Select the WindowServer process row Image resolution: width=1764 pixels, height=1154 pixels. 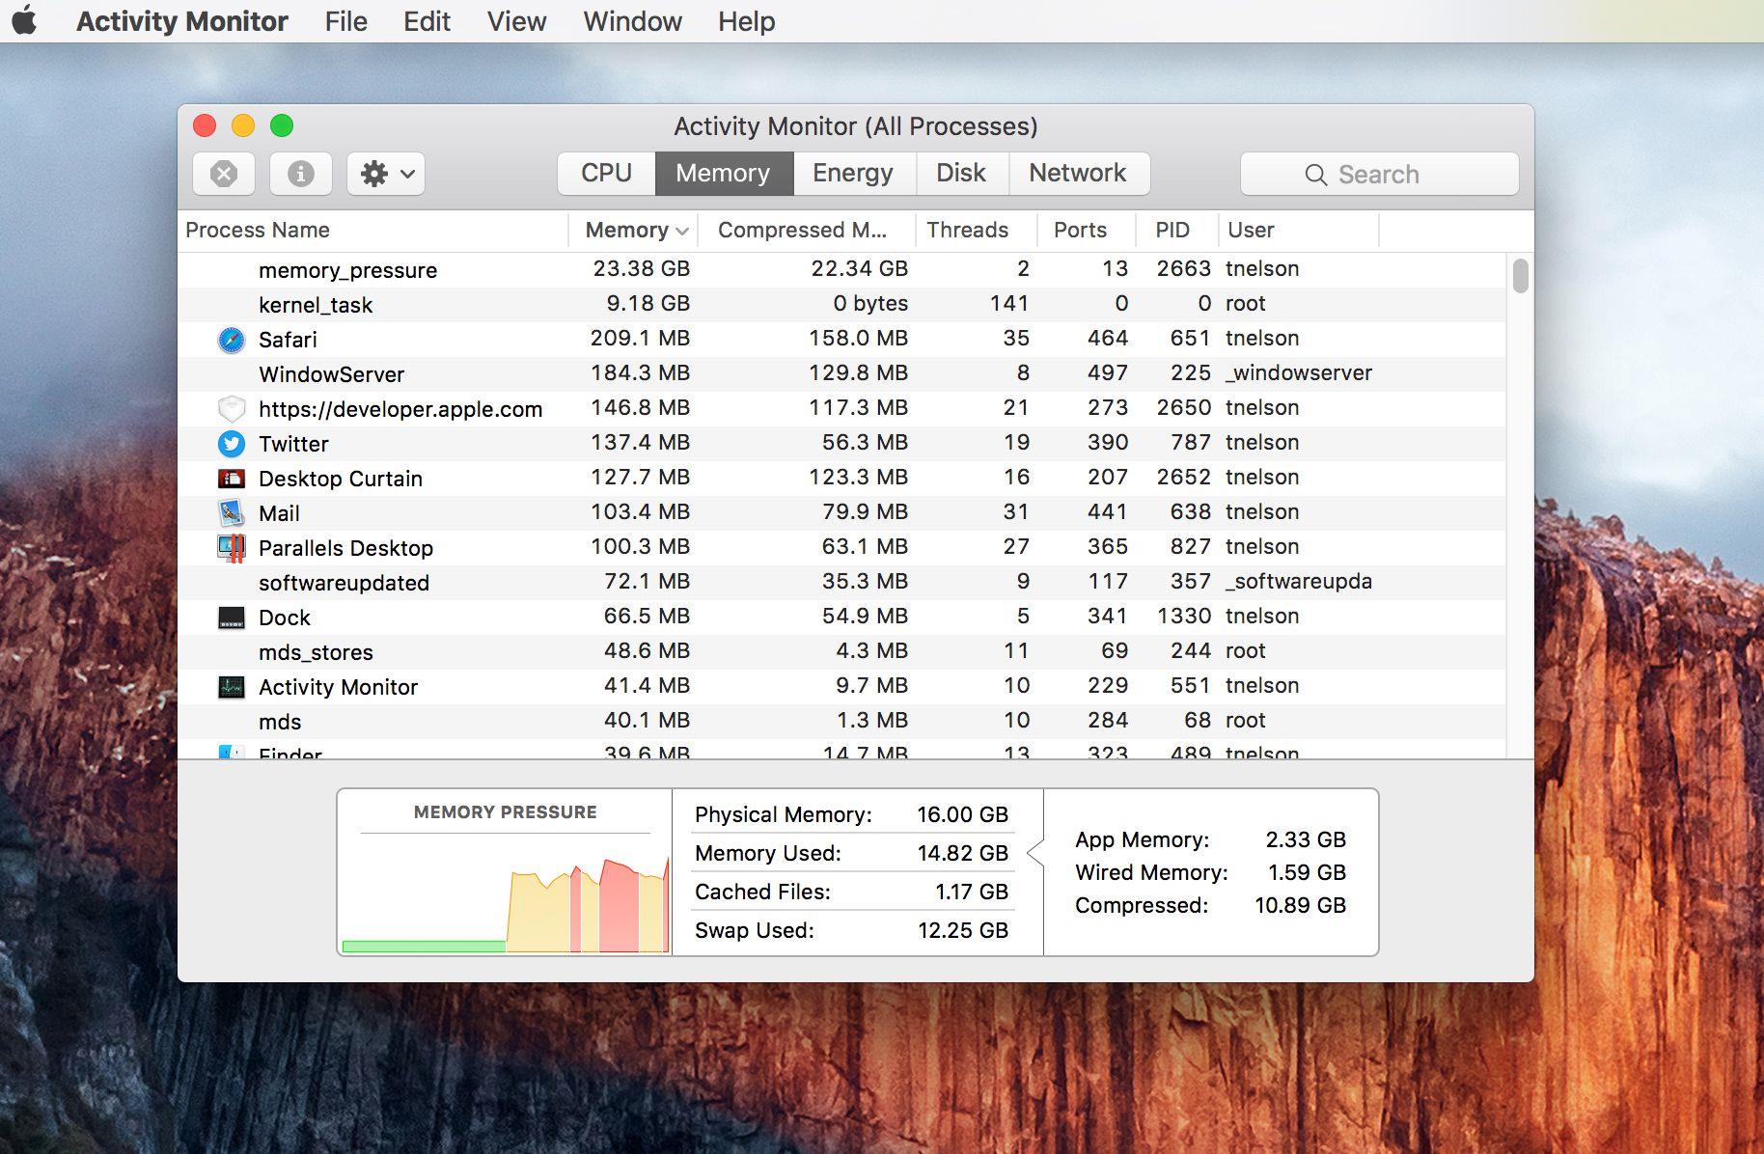click(x=841, y=373)
